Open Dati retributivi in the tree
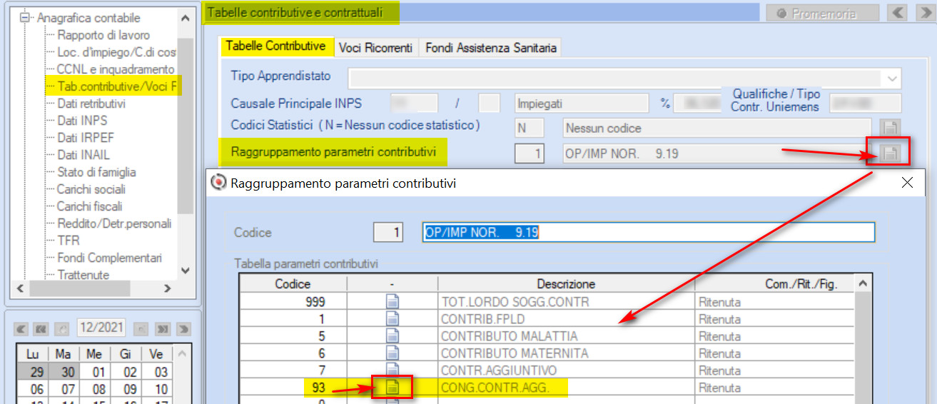The width and height of the screenshot is (937, 404). coord(91,103)
